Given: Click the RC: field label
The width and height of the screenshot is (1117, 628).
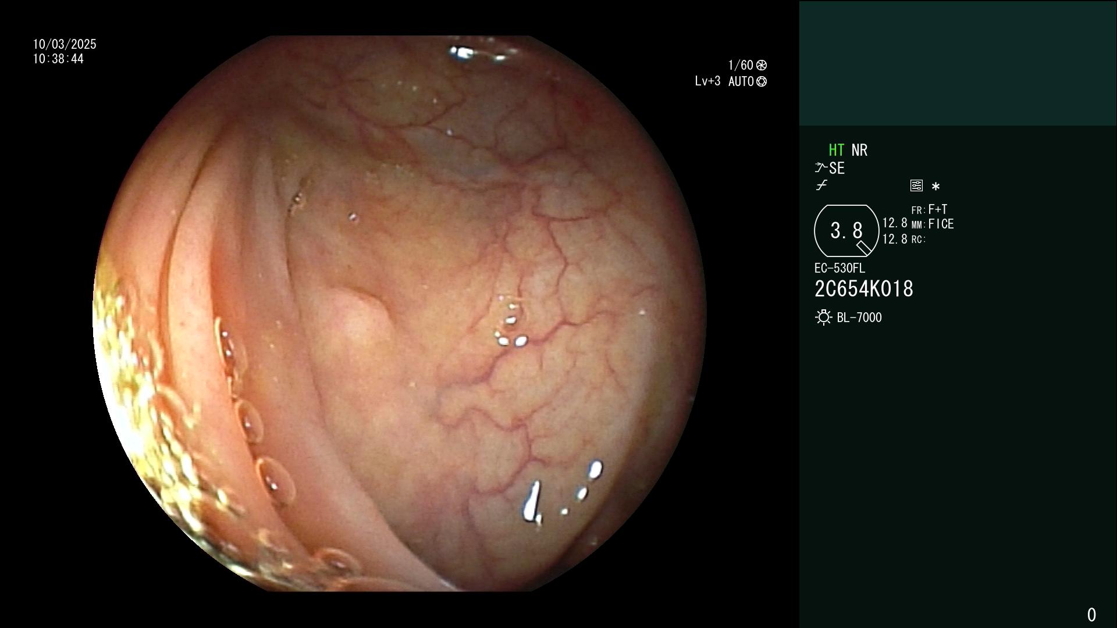Looking at the screenshot, I should point(919,240).
